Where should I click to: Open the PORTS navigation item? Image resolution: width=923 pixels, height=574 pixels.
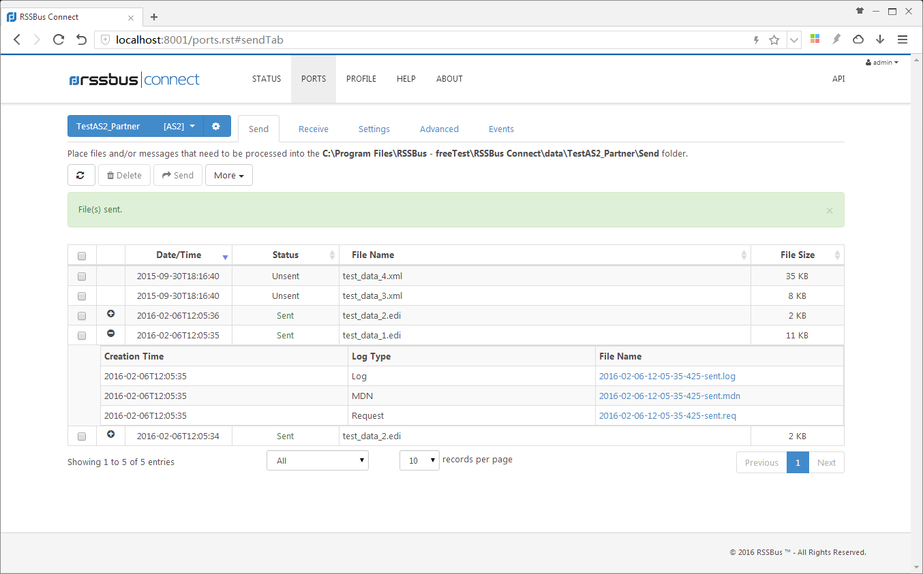click(314, 79)
